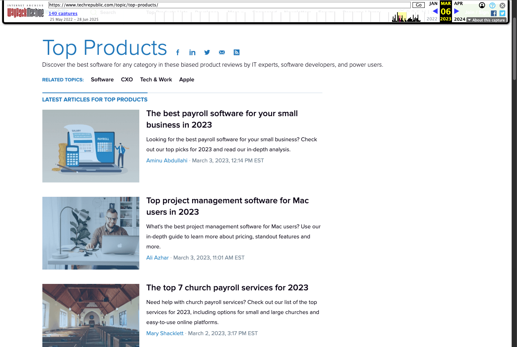Click the Wayback URL input field

[x=229, y=5]
